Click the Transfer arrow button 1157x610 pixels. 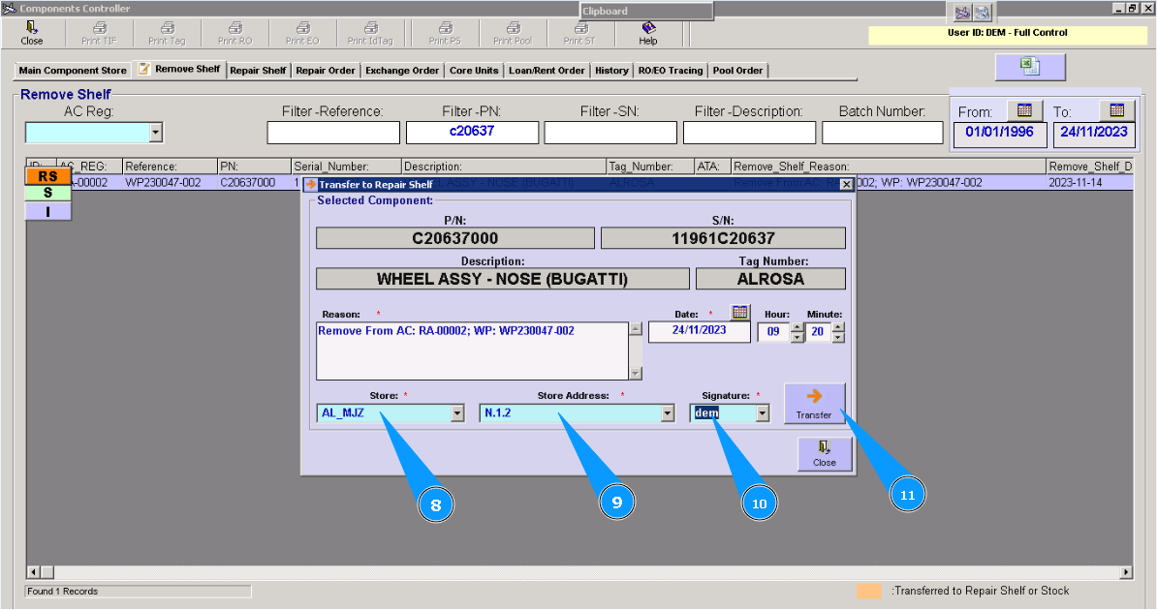815,404
